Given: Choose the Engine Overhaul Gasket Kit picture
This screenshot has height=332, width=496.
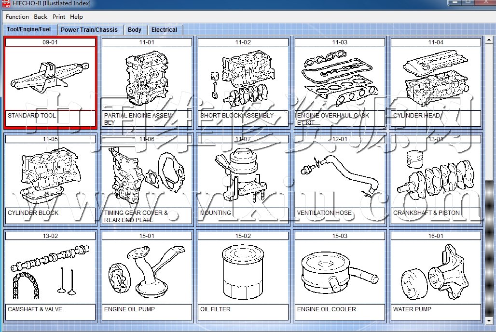Looking at the screenshot, I should coord(340,78).
